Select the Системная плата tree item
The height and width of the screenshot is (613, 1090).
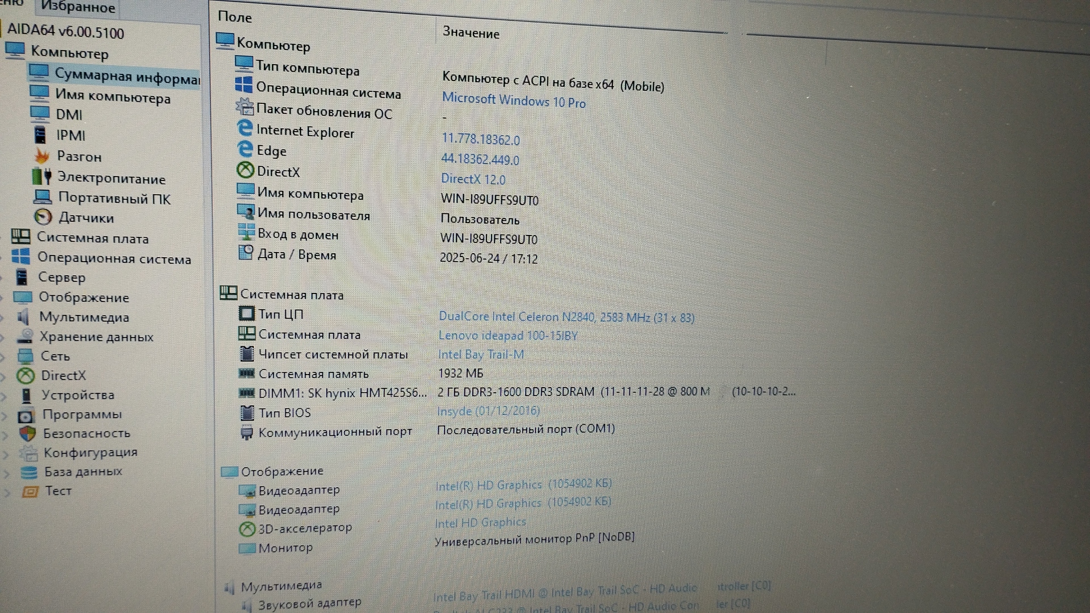coord(93,238)
